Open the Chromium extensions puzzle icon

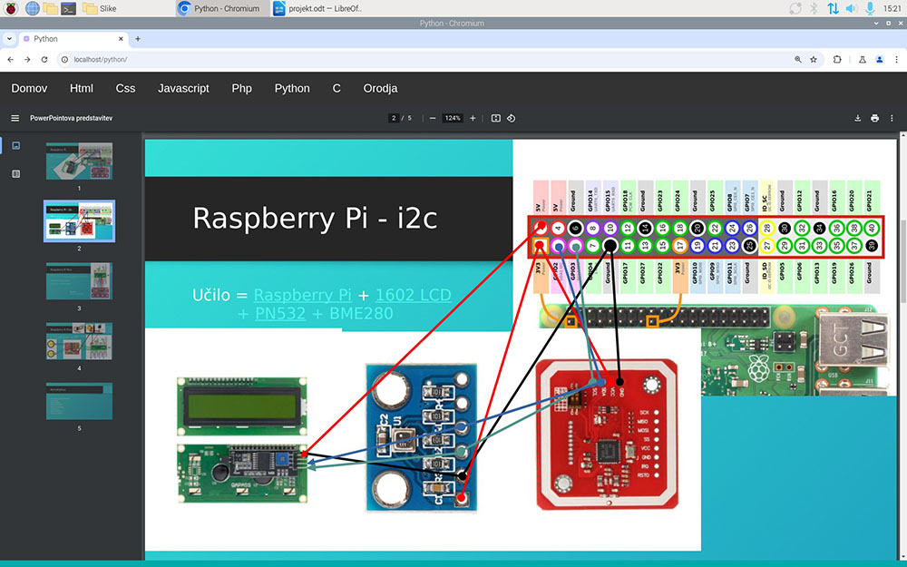[x=837, y=59]
